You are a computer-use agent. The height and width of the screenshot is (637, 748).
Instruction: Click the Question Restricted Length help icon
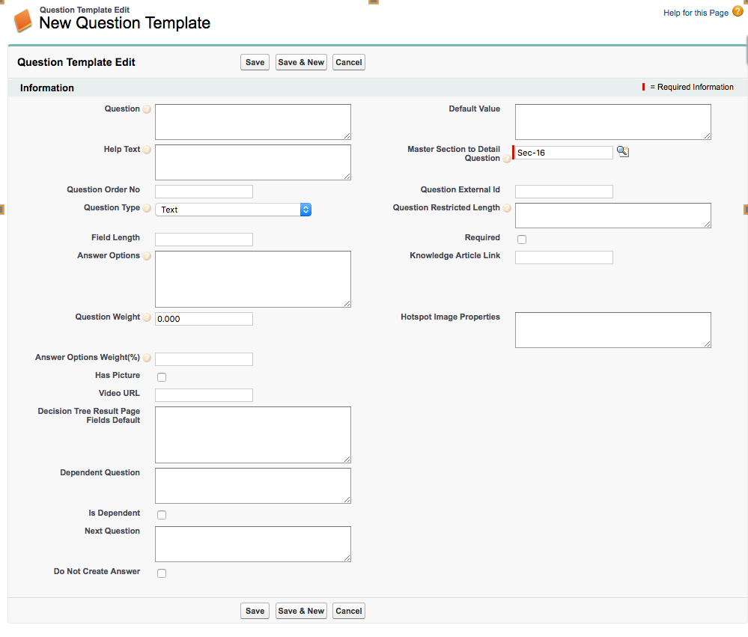point(507,208)
